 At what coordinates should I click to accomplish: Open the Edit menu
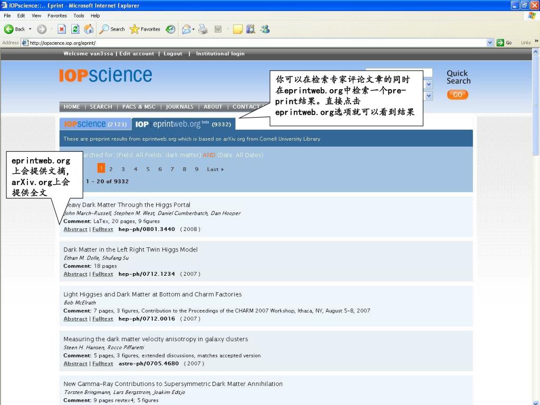[x=21, y=15]
